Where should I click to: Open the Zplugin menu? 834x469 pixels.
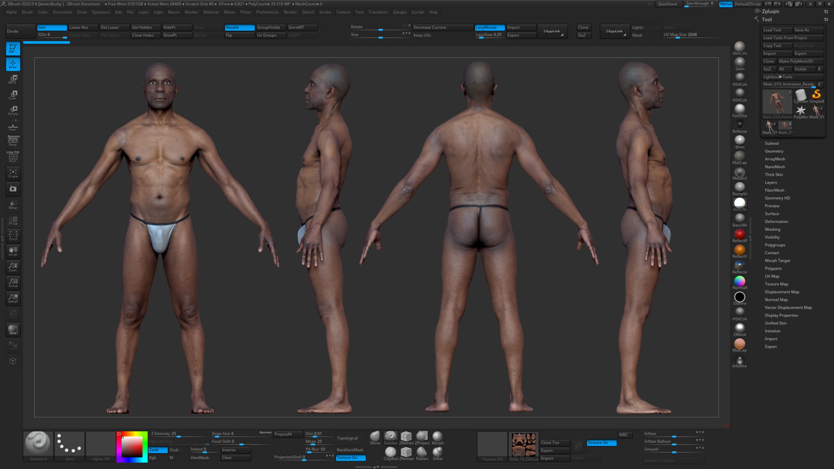coord(400,12)
